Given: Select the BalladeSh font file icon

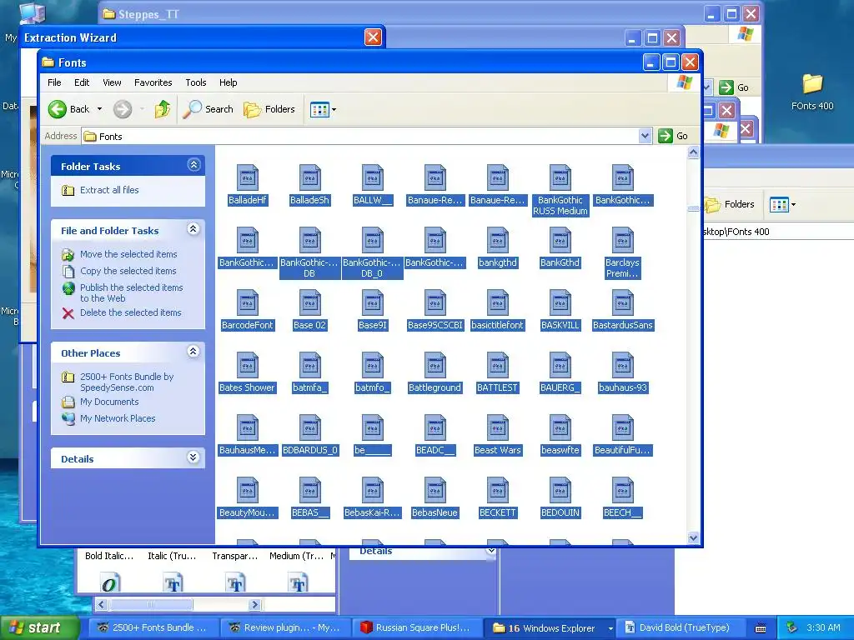Looking at the screenshot, I should tap(310, 177).
